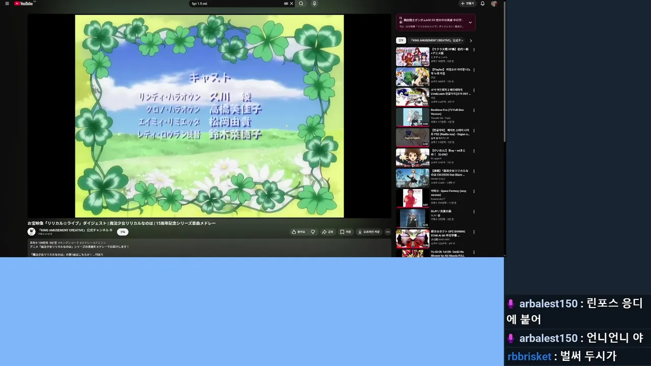Open options menu for the GLAY video
This screenshot has height=366, width=651.
(474, 211)
